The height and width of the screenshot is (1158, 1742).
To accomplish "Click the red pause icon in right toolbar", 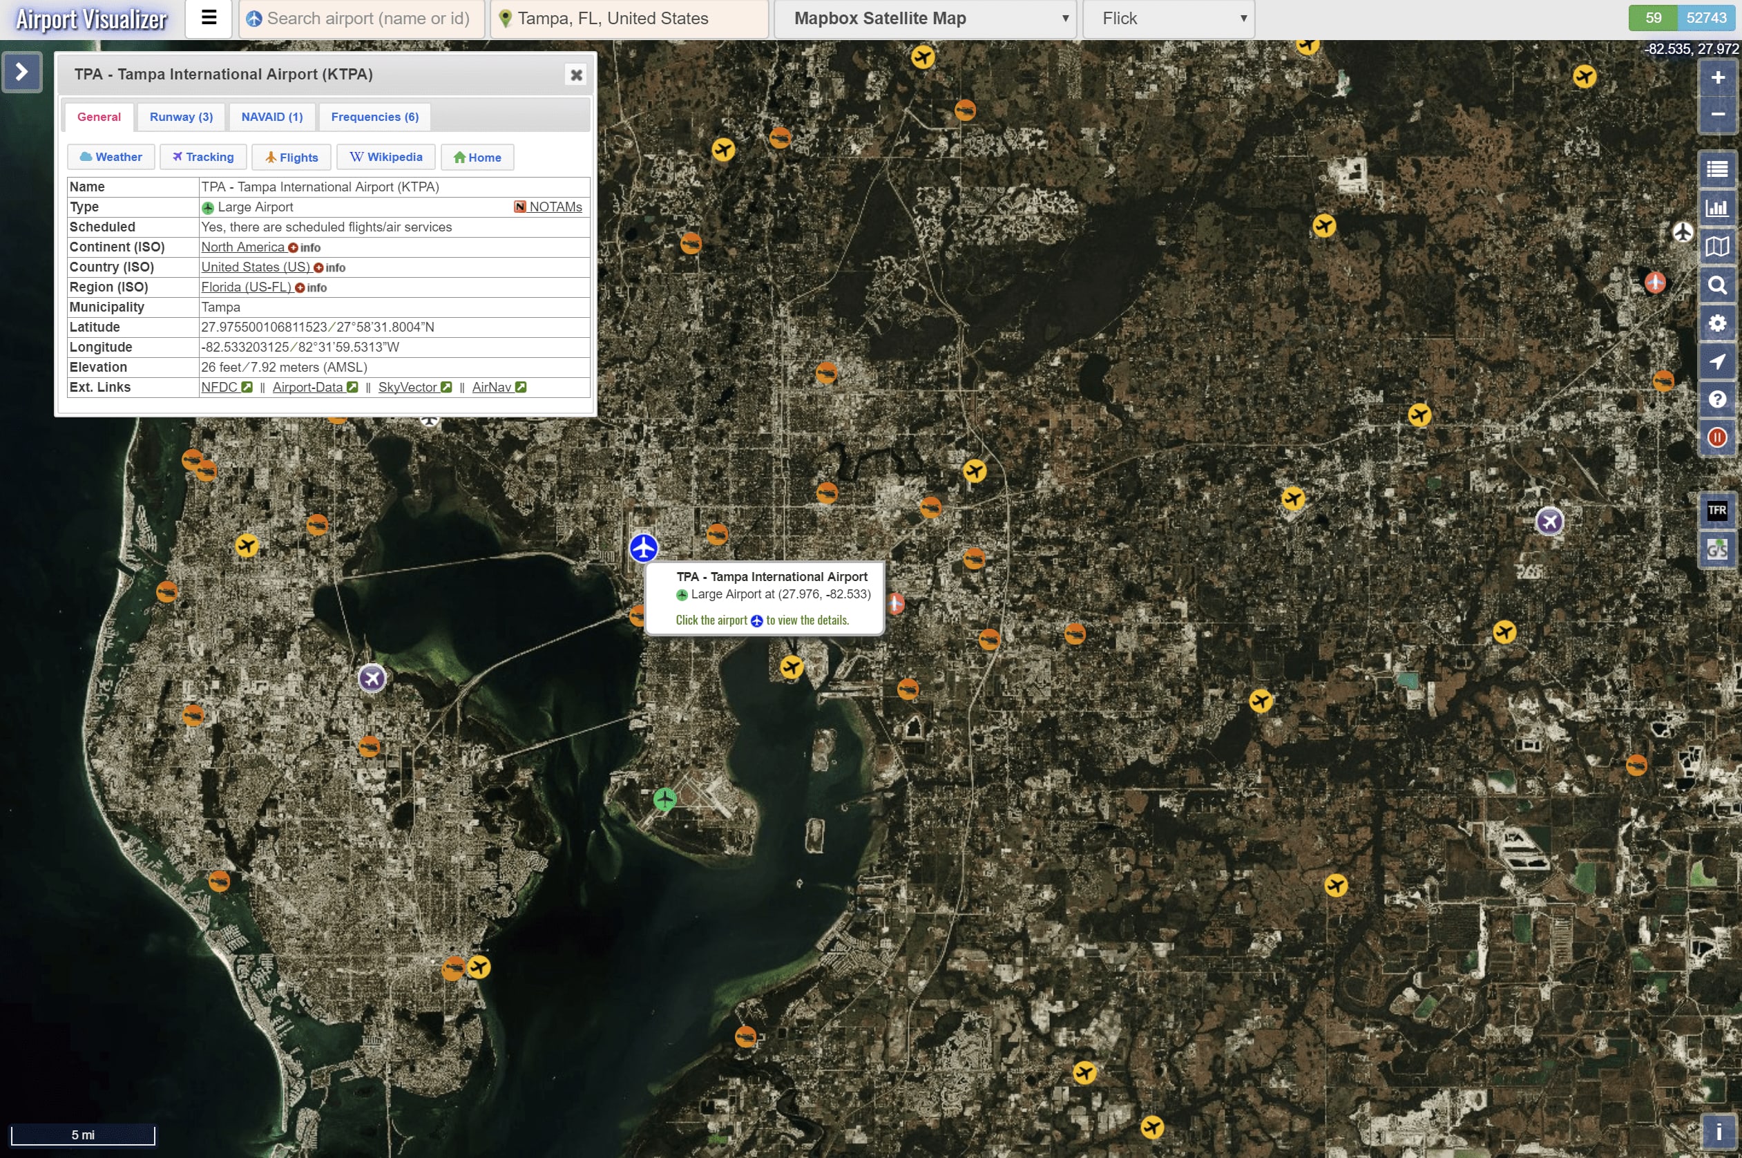I will pyautogui.click(x=1718, y=438).
